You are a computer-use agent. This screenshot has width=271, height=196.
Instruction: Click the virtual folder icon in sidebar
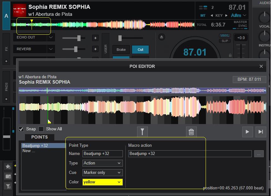click(x=8, y=176)
